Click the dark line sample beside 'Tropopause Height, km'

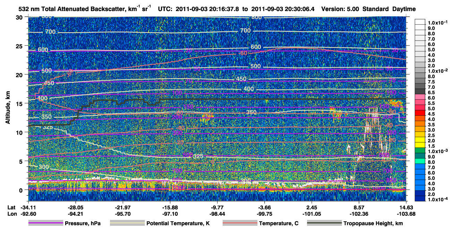tap(324, 223)
